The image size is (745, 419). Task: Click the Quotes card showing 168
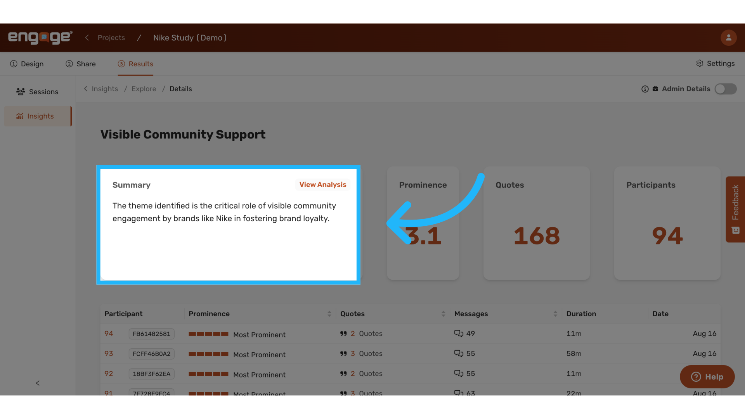[537, 223]
